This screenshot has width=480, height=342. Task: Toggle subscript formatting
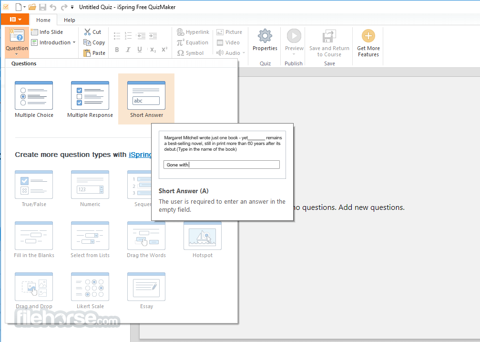click(153, 50)
